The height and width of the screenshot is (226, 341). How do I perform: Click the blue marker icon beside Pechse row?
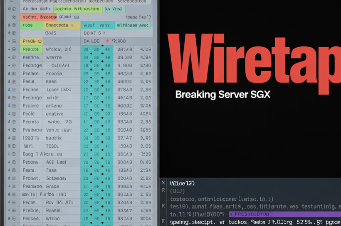coord(9,90)
